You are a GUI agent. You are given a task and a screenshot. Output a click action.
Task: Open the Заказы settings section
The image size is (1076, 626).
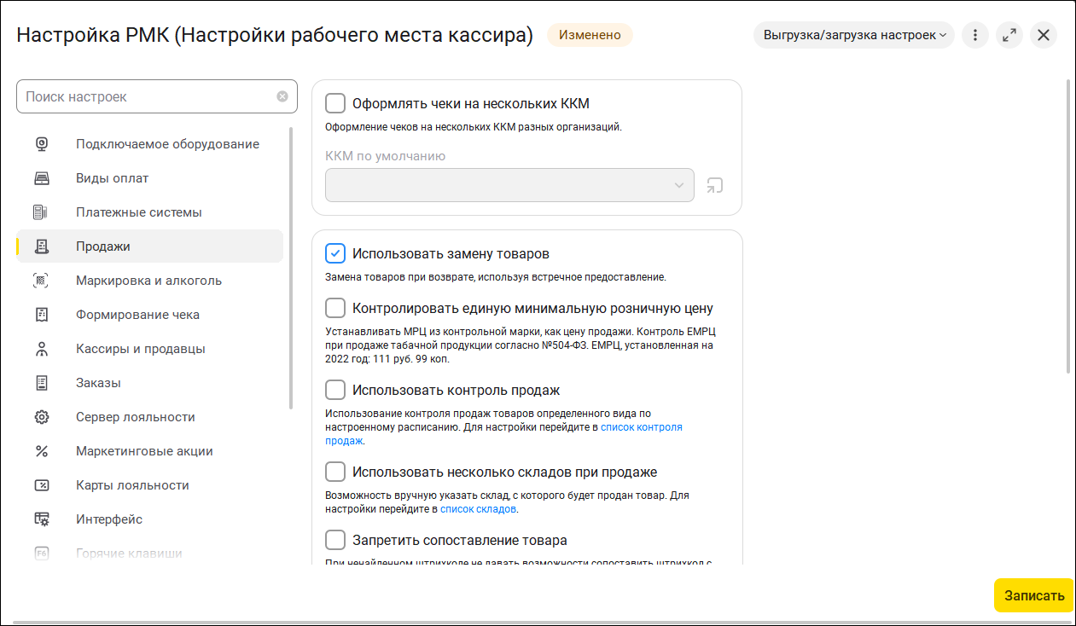pos(98,383)
